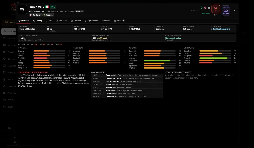
Task: Click the briefcase icon in background sidebar
Action: (4, 32)
